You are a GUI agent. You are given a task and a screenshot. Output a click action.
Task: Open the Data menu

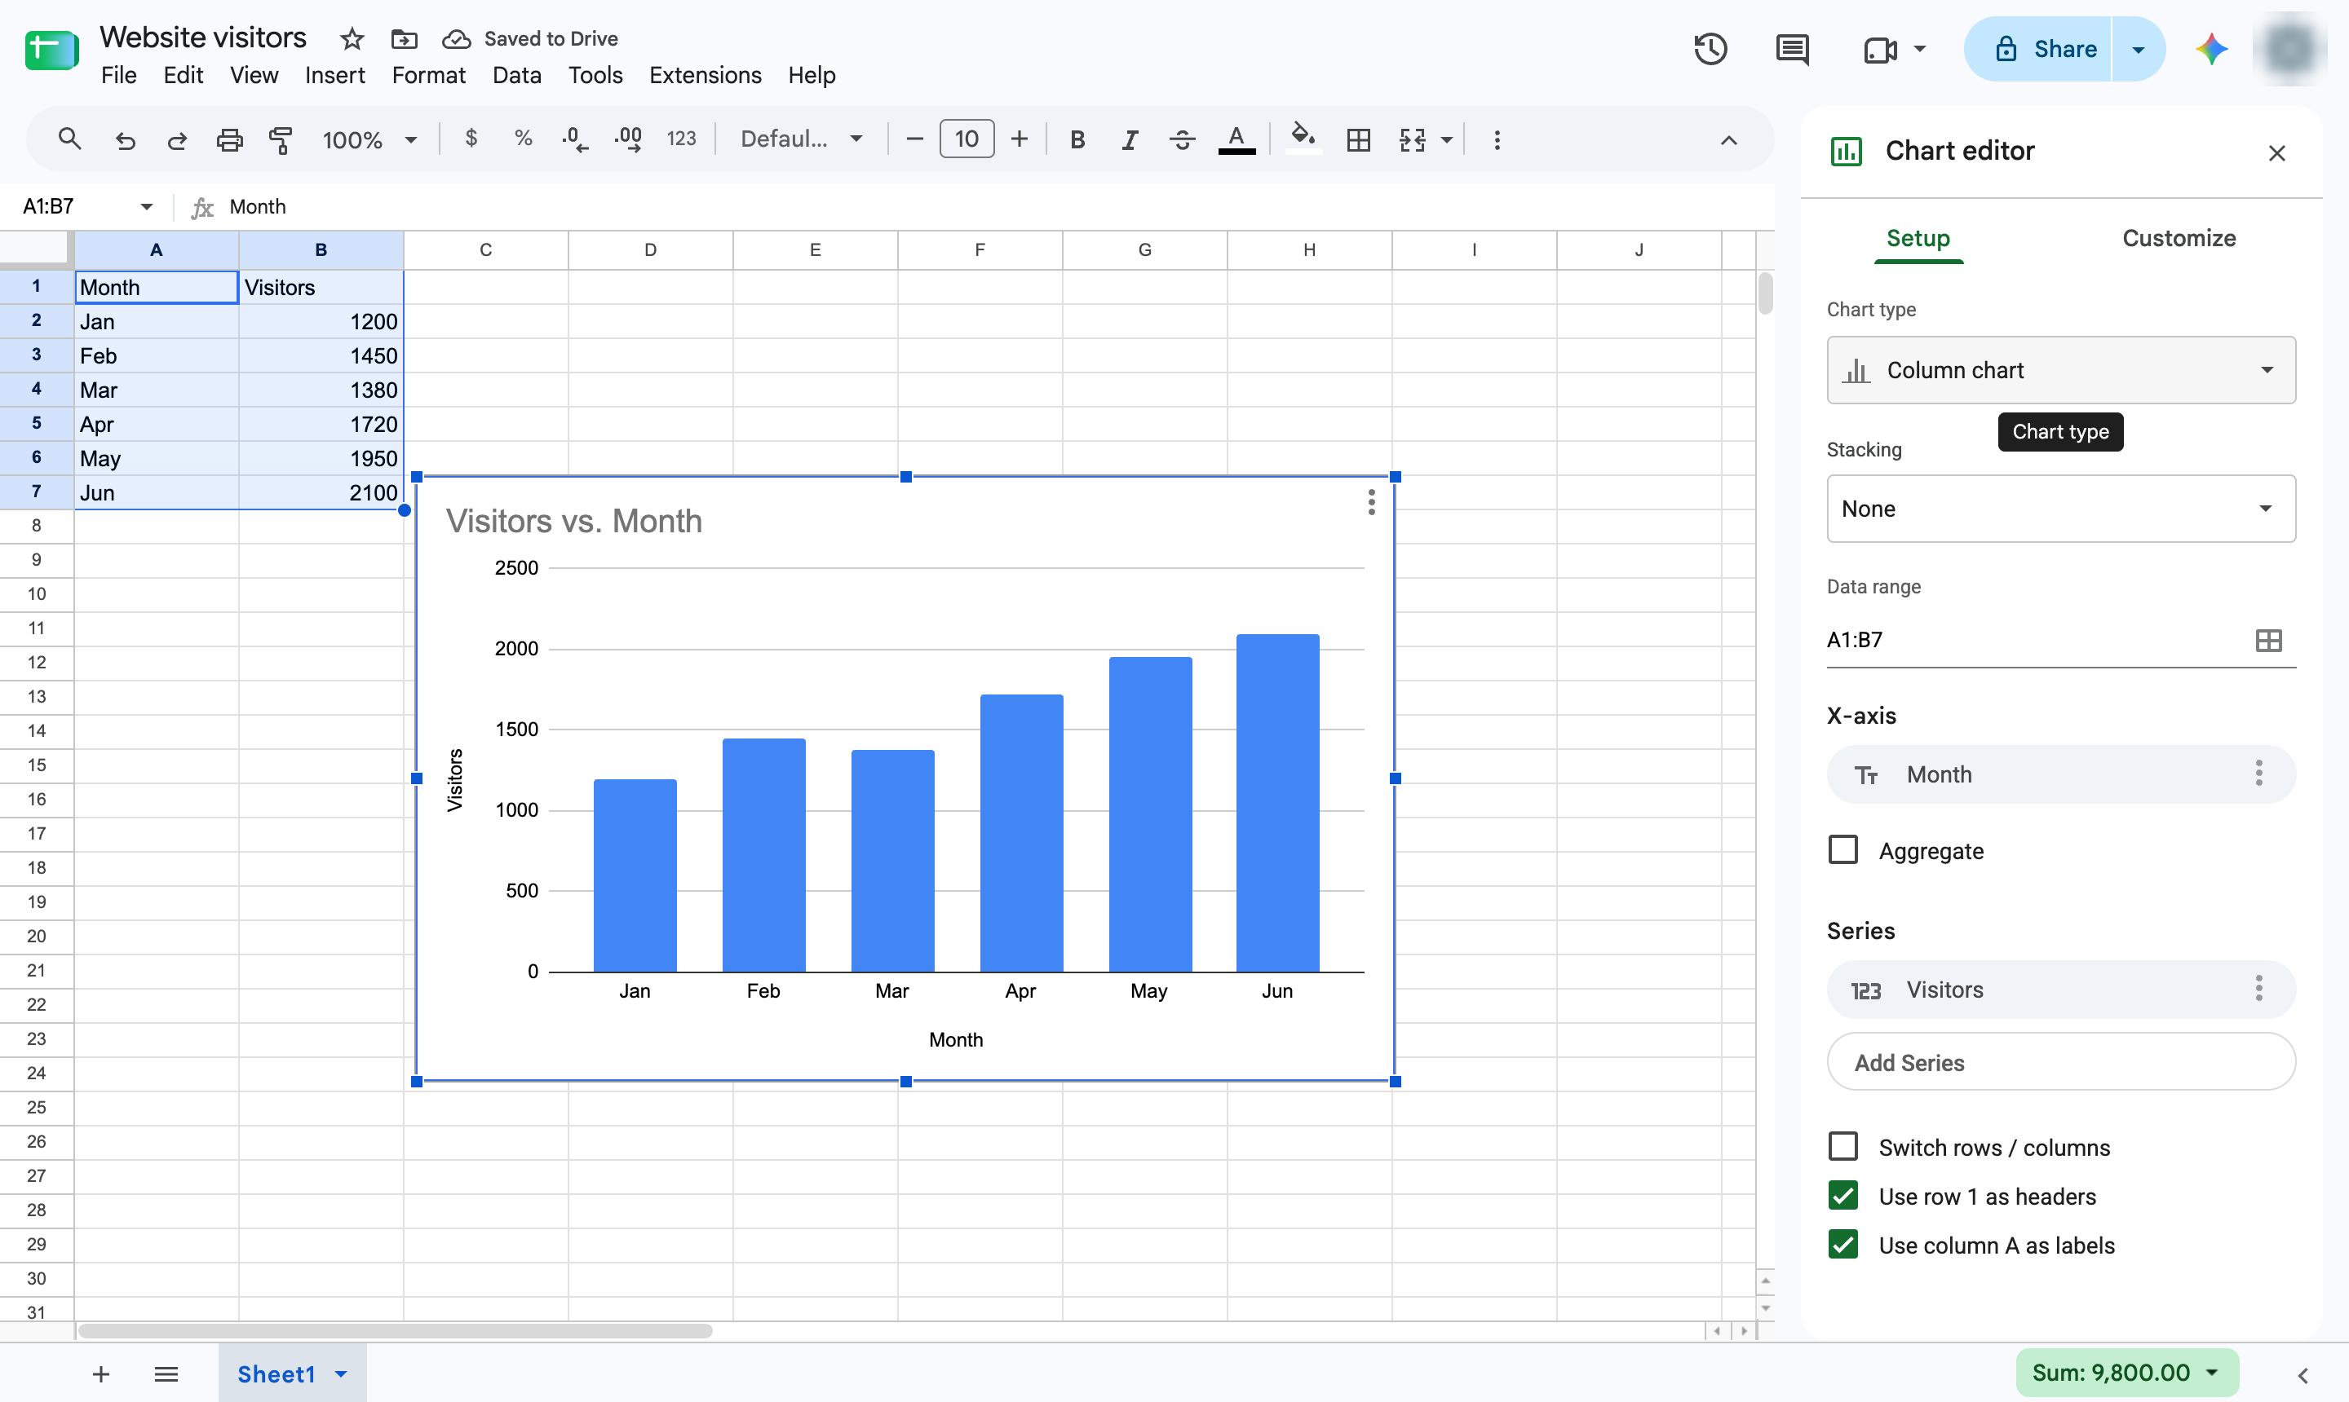coord(516,76)
